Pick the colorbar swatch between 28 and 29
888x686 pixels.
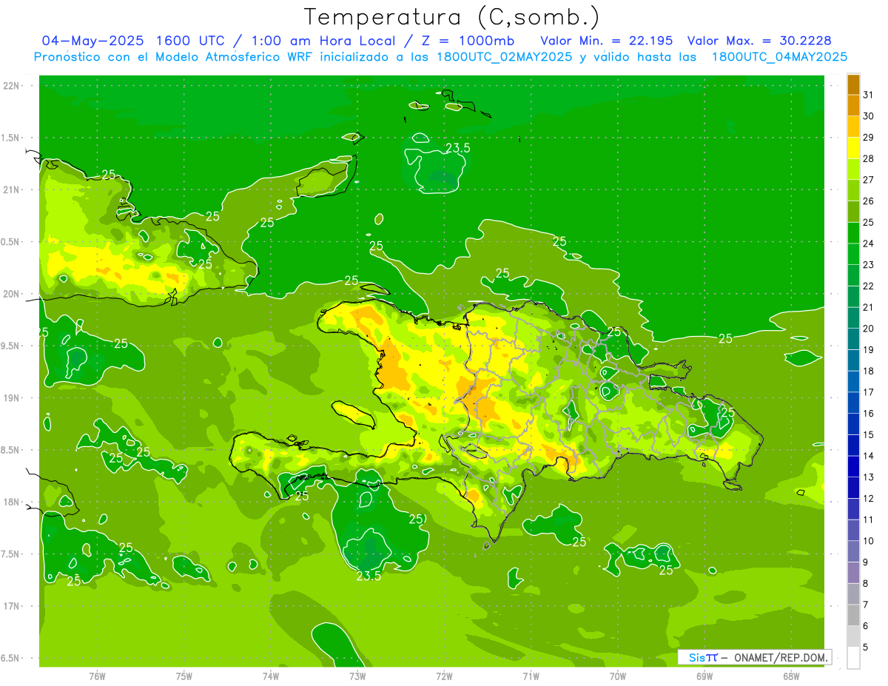coord(853,148)
